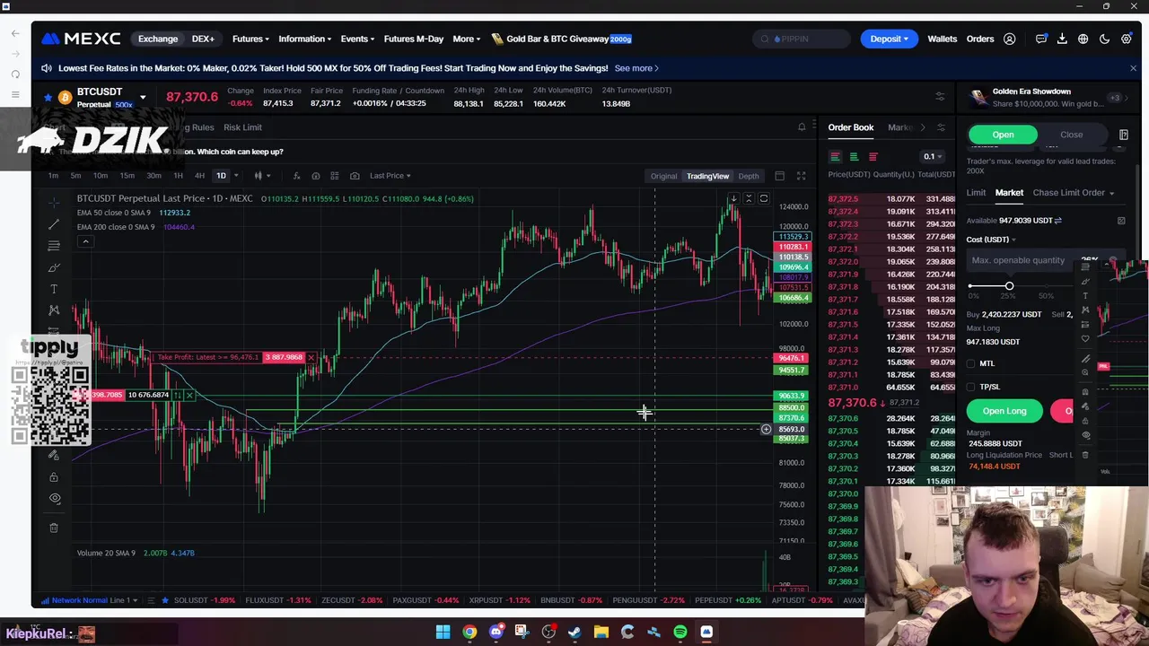Adjust the position size percentage slider handle
1149x646 pixels.
coord(1009,286)
